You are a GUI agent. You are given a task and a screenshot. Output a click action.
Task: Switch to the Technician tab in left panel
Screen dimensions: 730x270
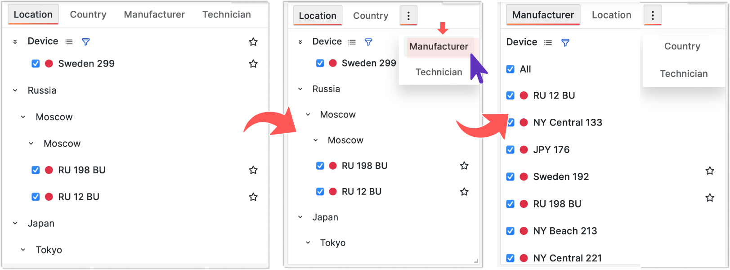[x=226, y=15]
